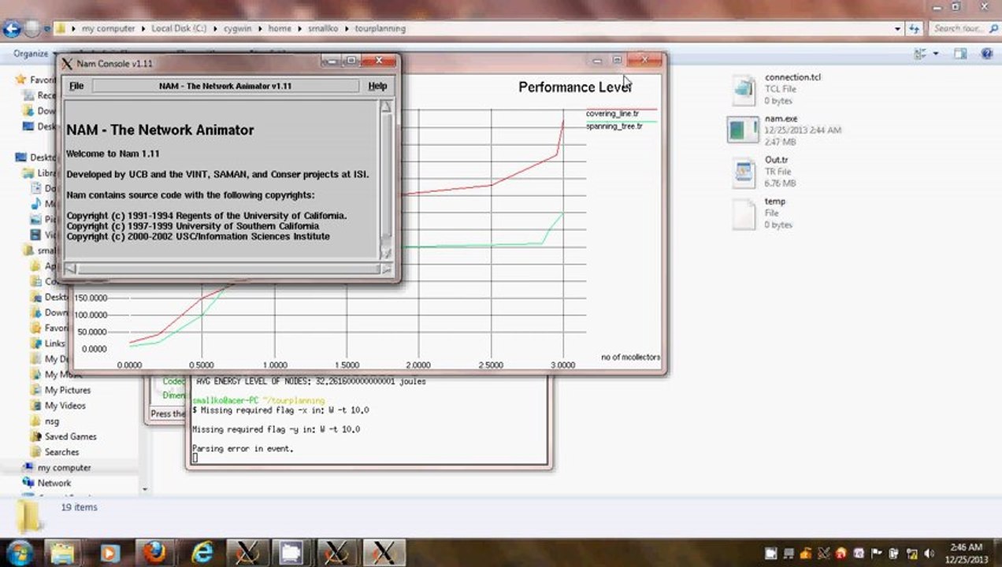Click the covering_line.tr legend entry
1002x567 pixels.
[612, 114]
